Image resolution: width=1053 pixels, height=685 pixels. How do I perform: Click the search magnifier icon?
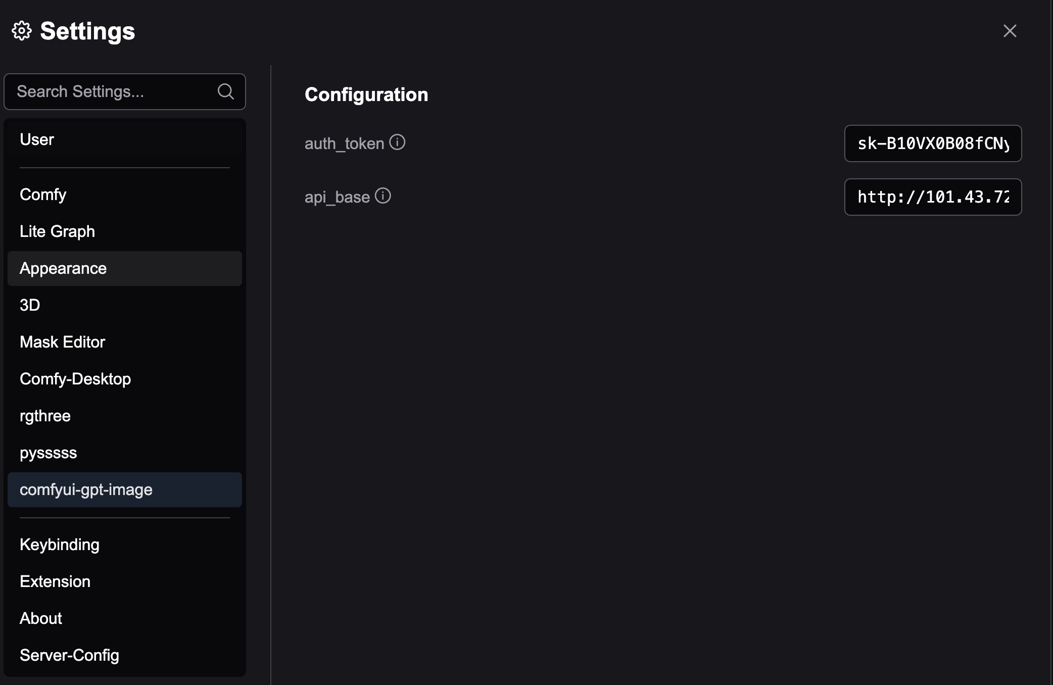(225, 91)
